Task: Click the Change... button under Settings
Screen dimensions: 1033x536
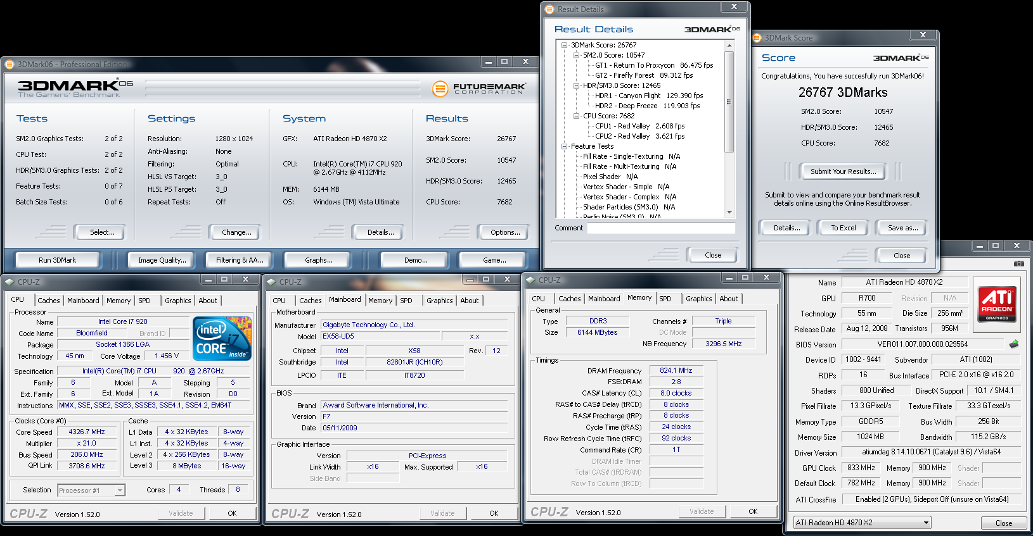Action: [x=236, y=232]
